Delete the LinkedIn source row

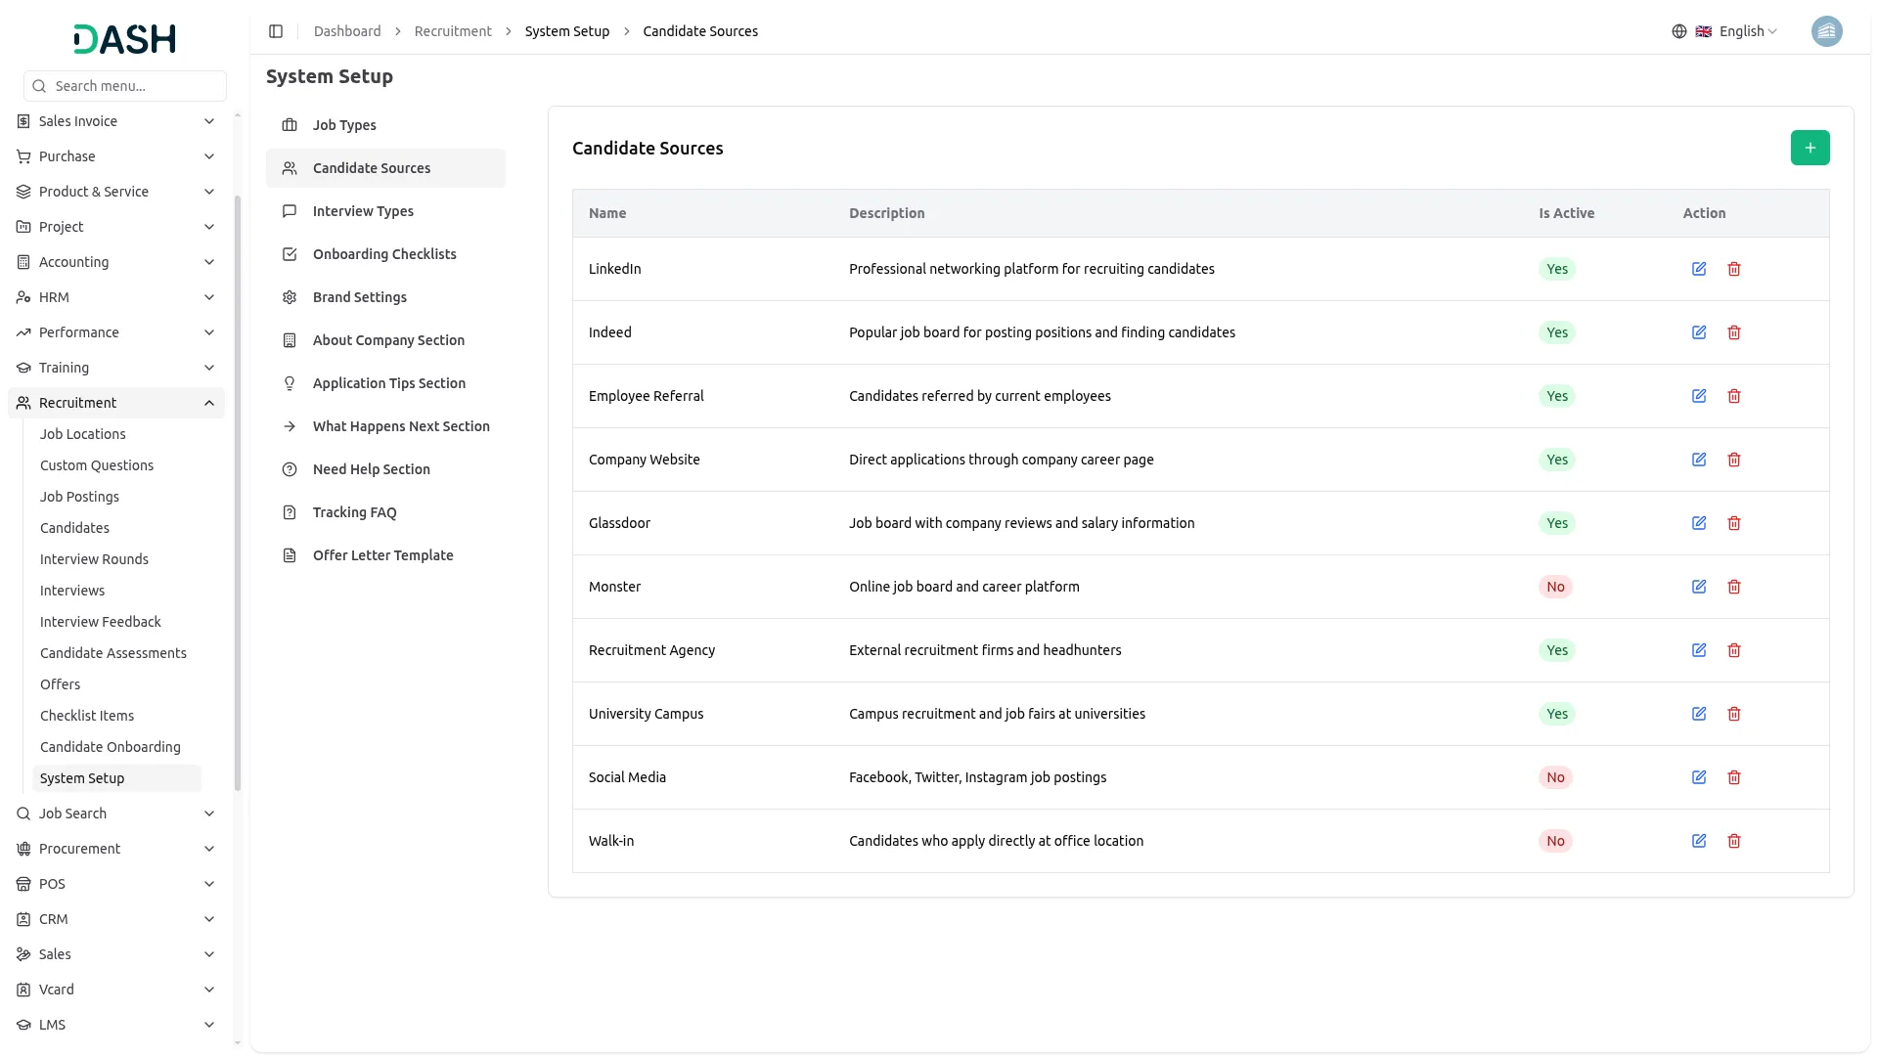point(1734,269)
